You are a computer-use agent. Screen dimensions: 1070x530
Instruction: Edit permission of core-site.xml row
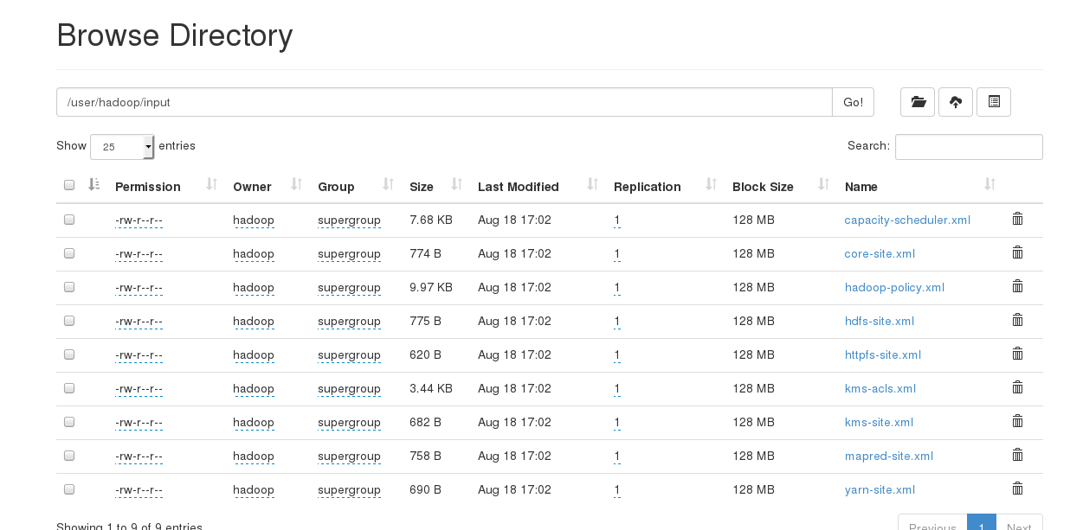(139, 253)
